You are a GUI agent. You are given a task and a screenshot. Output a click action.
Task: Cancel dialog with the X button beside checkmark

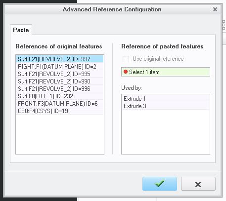(x=198, y=184)
